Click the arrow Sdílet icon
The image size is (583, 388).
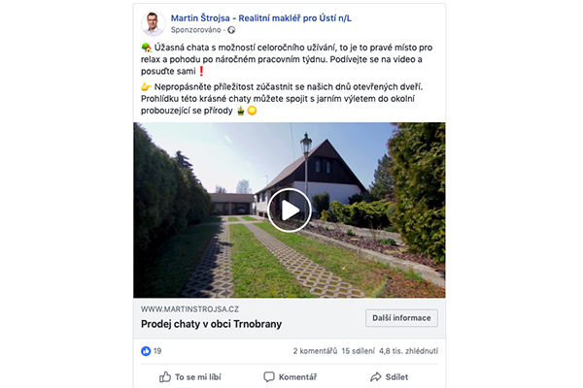point(376,377)
